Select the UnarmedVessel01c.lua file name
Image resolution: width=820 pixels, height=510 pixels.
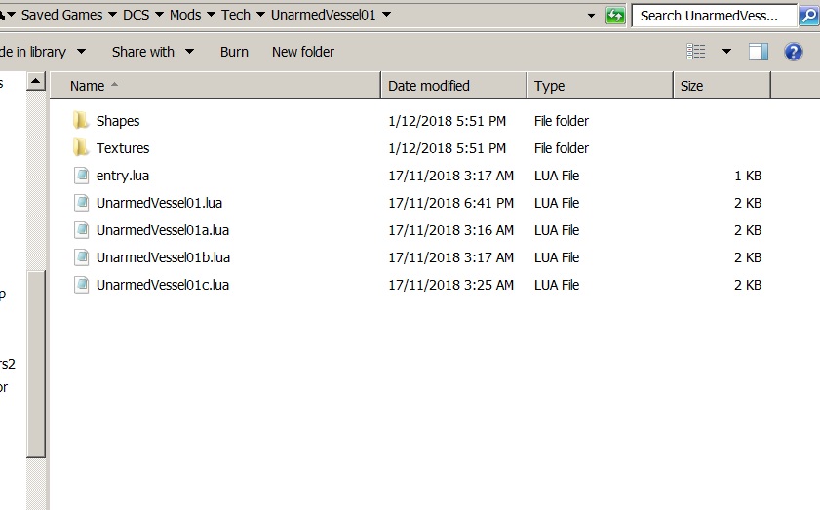click(x=163, y=285)
